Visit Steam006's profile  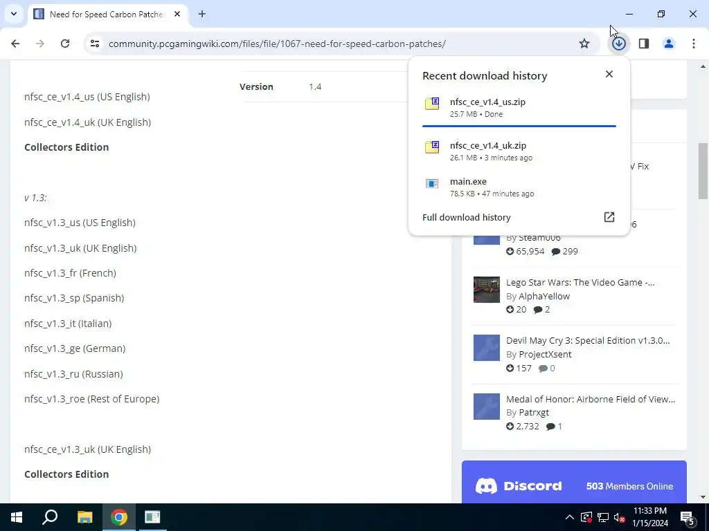[539, 238]
